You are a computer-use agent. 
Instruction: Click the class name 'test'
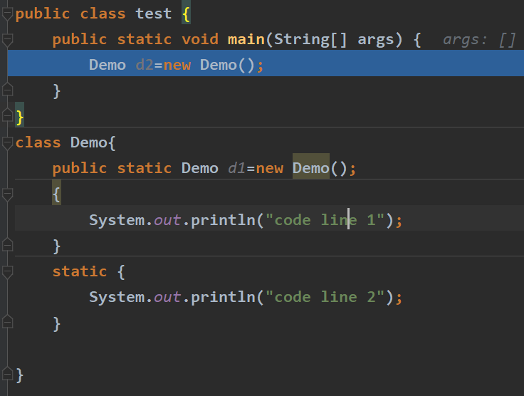153,14
